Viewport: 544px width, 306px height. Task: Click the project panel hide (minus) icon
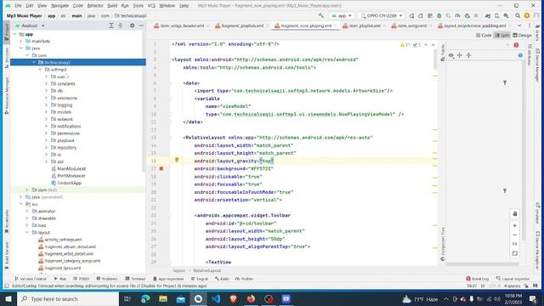point(141,25)
